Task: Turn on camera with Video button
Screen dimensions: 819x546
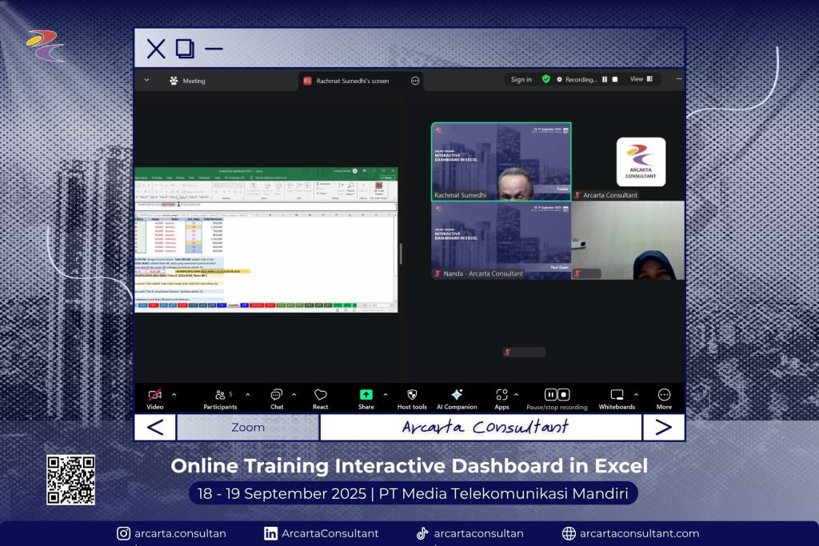Action: (155, 395)
